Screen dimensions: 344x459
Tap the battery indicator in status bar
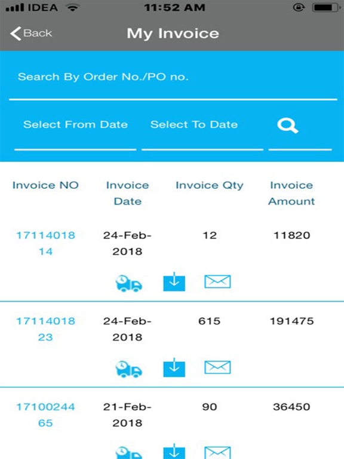coord(326,7)
